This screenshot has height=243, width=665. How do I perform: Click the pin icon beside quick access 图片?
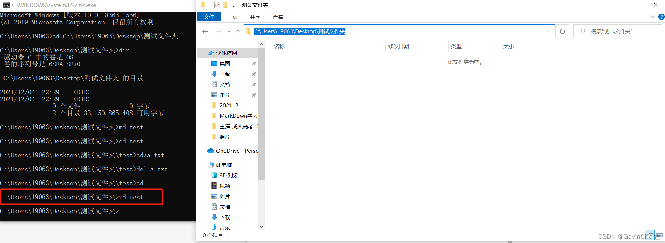(254, 95)
